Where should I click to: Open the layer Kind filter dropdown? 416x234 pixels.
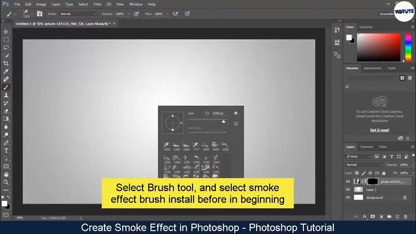click(x=358, y=157)
